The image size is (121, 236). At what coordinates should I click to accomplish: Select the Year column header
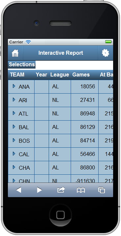click(41, 74)
